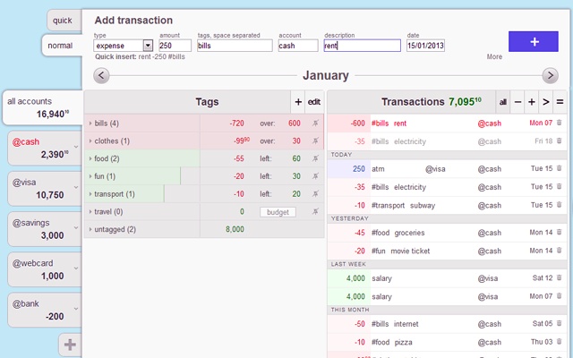Viewport: 573px width, 358px height.
Task: Set budget for travel tag
Action: [278, 212]
